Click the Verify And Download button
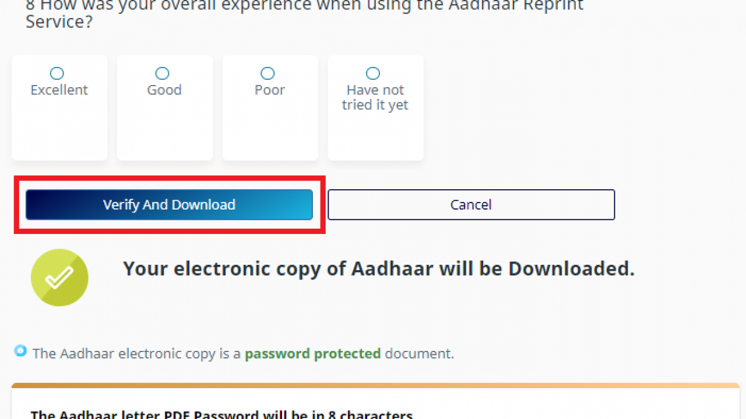 pyautogui.click(x=169, y=205)
